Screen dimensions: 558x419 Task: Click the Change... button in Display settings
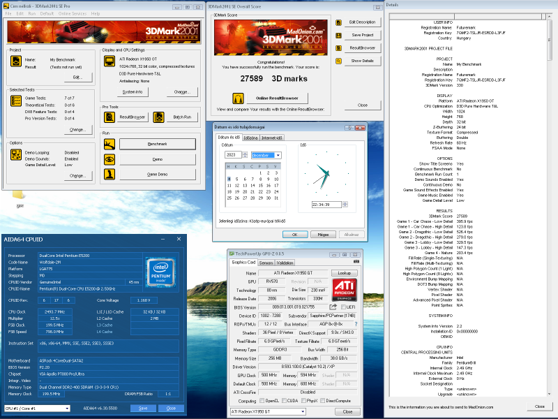(x=182, y=92)
